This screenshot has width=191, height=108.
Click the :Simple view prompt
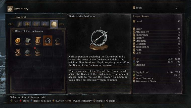99,101
